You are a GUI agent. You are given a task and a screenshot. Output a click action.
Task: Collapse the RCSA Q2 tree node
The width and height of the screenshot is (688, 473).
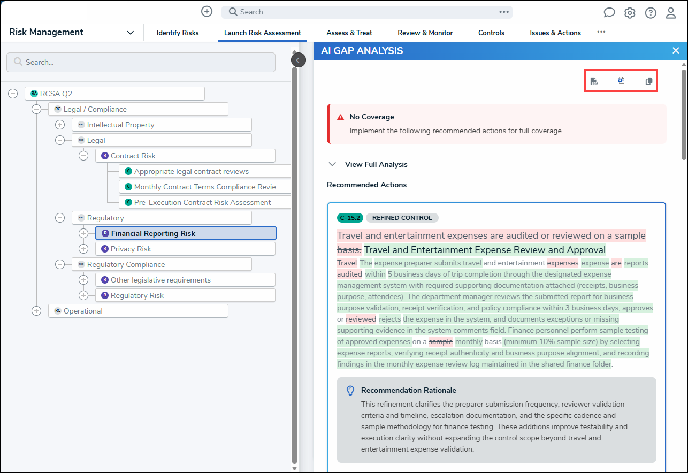(13, 94)
